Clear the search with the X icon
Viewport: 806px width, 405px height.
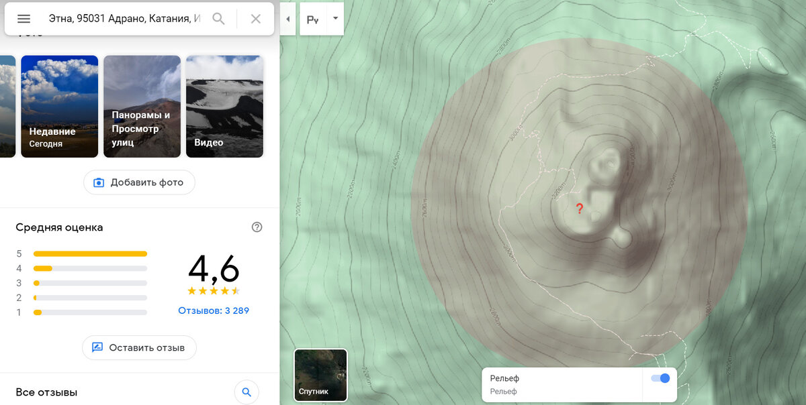pos(256,19)
